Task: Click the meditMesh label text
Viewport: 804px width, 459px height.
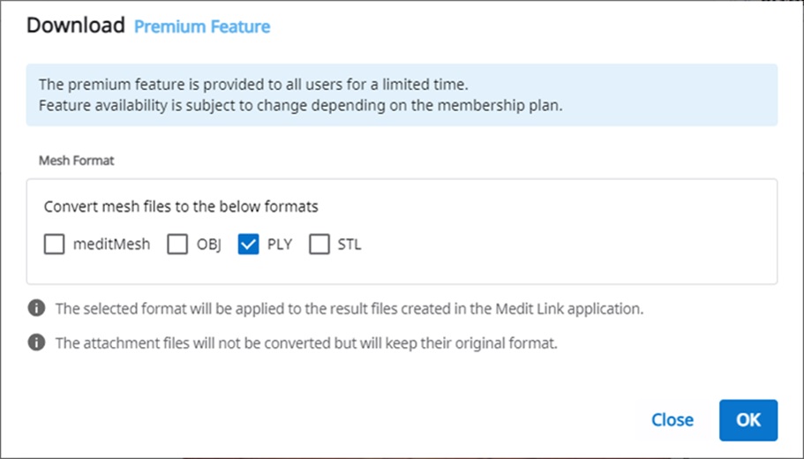Action: (x=111, y=245)
